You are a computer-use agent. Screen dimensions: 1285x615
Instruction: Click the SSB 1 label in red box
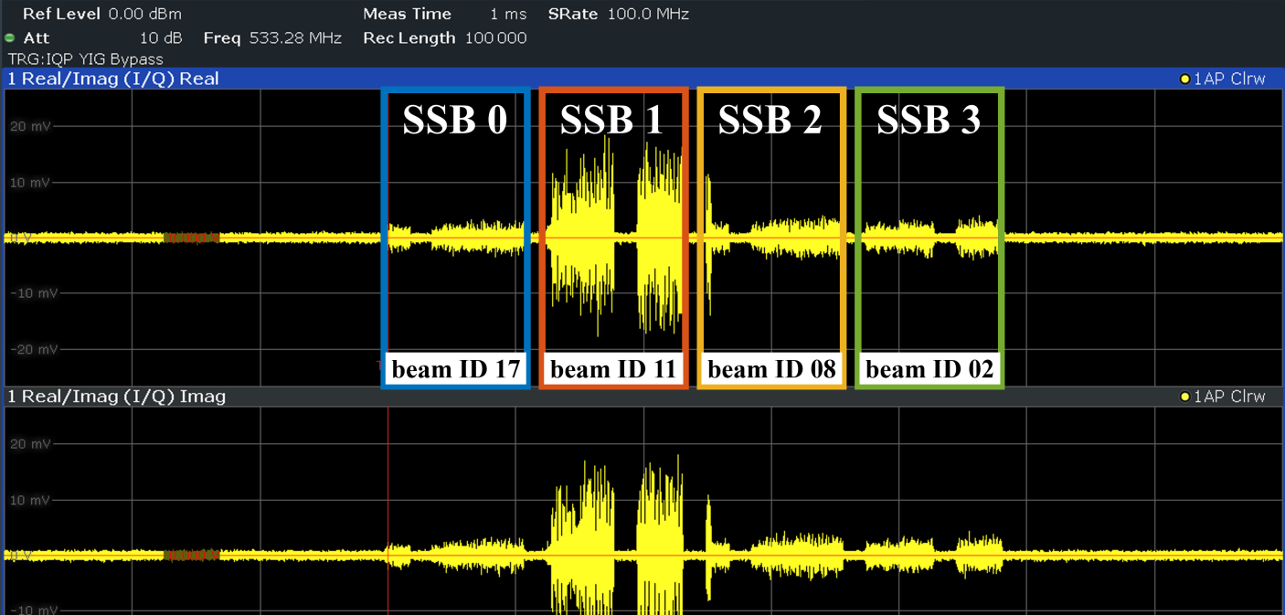tap(612, 120)
